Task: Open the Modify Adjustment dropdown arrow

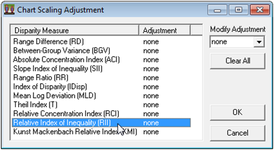Action: click(259, 42)
